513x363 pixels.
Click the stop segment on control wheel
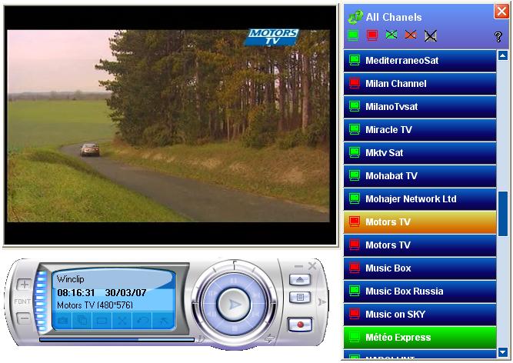pyautogui.click(x=235, y=328)
